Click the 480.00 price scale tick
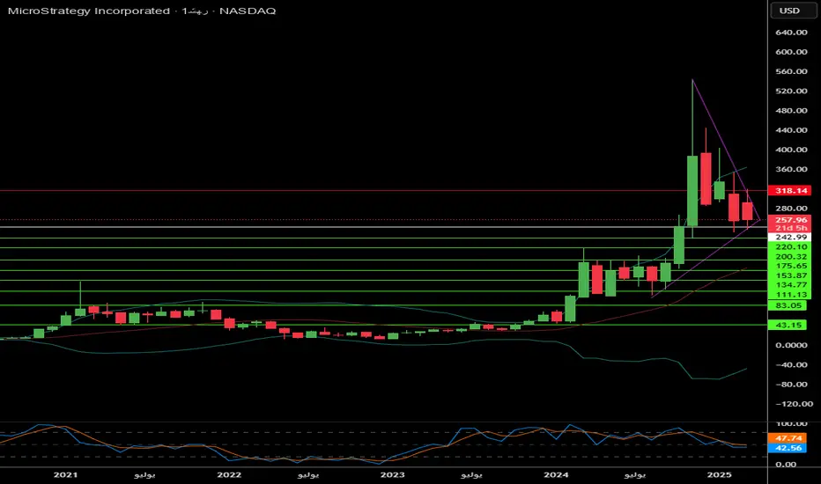The width and height of the screenshot is (821, 484). point(791,110)
